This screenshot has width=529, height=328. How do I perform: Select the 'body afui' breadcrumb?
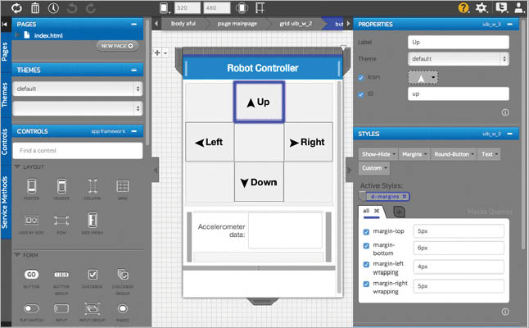pyautogui.click(x=183, y=24)
